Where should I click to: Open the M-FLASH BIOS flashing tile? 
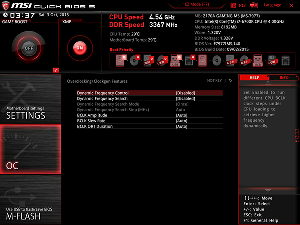(x=30, y=199)
